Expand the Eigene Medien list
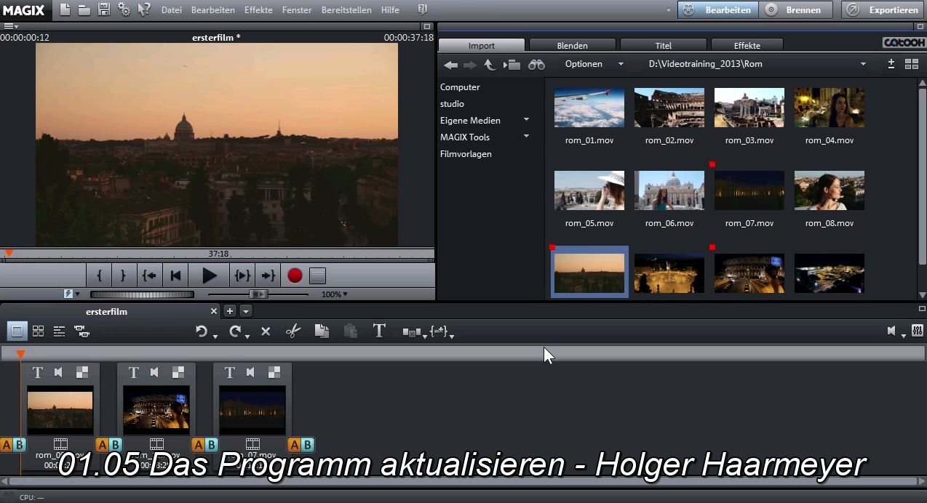The width and height of the screenshot is (927, 503). pyautogui.click(x=526, y=120)
